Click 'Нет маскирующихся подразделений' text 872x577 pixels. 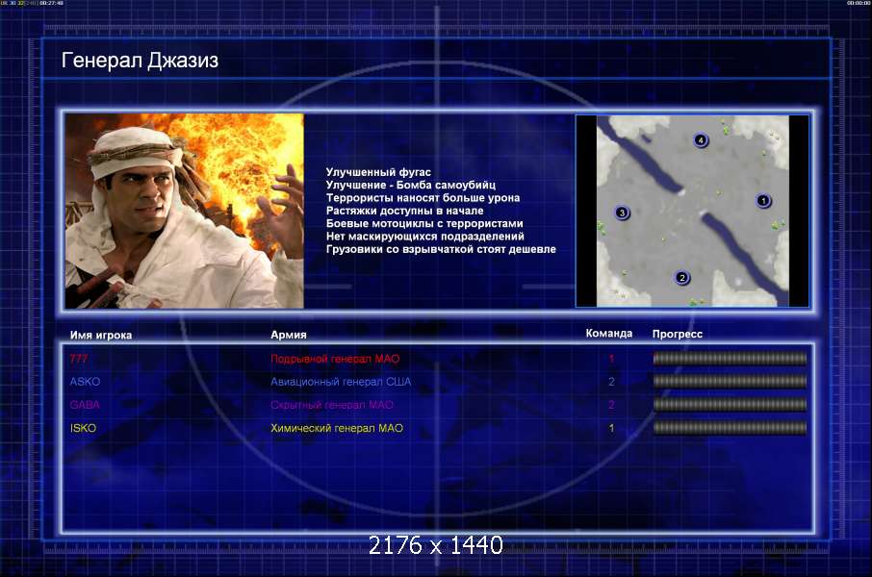tap(424, 237)
